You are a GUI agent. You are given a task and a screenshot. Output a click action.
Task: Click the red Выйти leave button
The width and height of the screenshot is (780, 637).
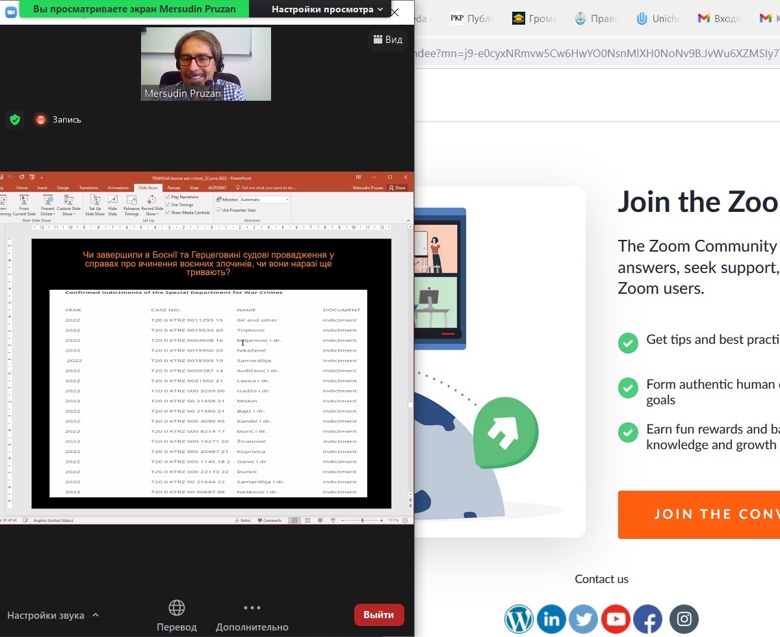pyautogui.click(x=379, y=615)
